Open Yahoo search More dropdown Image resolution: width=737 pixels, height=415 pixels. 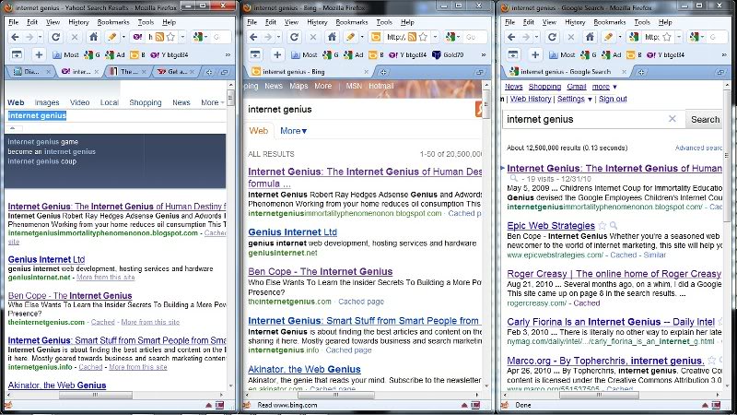213,102
